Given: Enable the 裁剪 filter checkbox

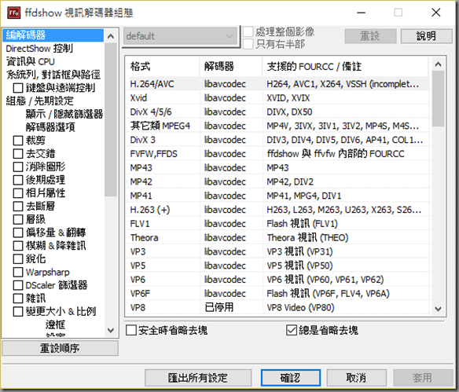Looking at the screenshot, I should 18,141.
